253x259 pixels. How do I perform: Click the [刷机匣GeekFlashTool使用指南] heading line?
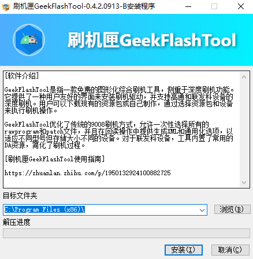click(55, 159)
